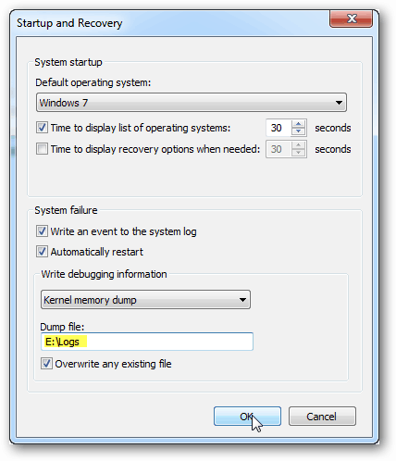Click the Cancel button
The height and width of the screenshot is (461, 396).
tap(322, 416)
